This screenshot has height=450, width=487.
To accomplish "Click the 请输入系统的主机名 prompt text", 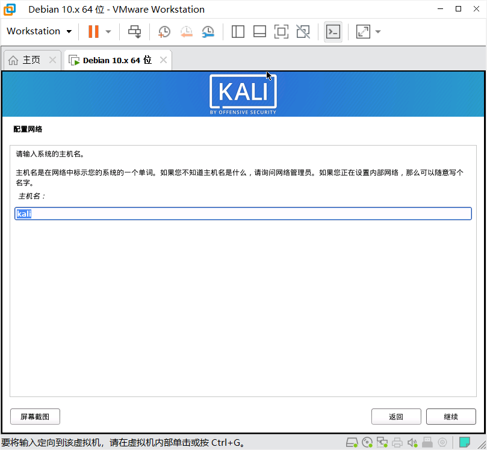I will [x=50, y=154].
